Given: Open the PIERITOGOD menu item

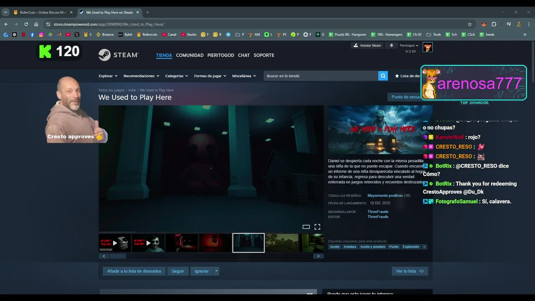Looking at the screenshot, I should pyautogui.click(x=221, y=55).
